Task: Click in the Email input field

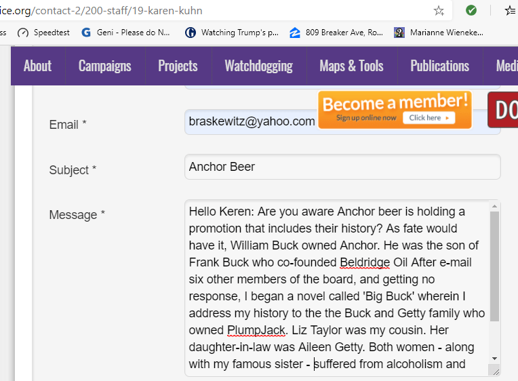Action: pyautogui.click(x=251, y=122)
